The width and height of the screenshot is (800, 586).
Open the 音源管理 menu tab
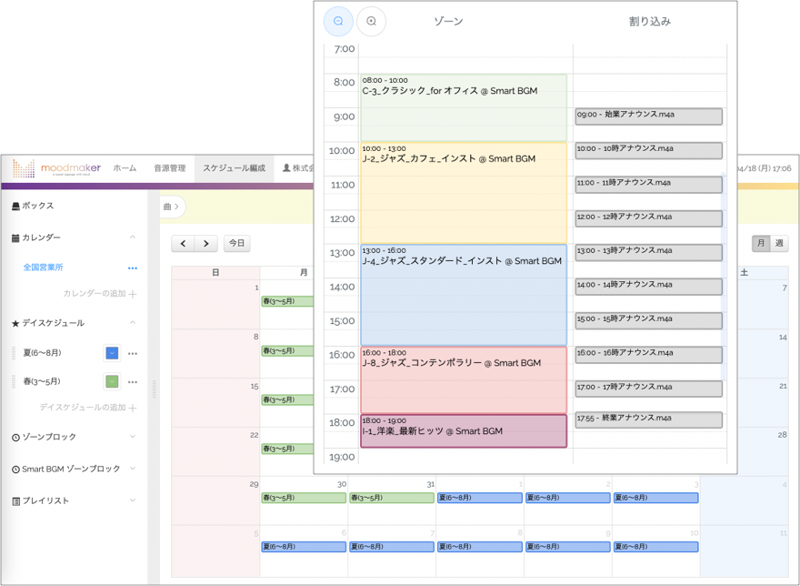[169, 168]
